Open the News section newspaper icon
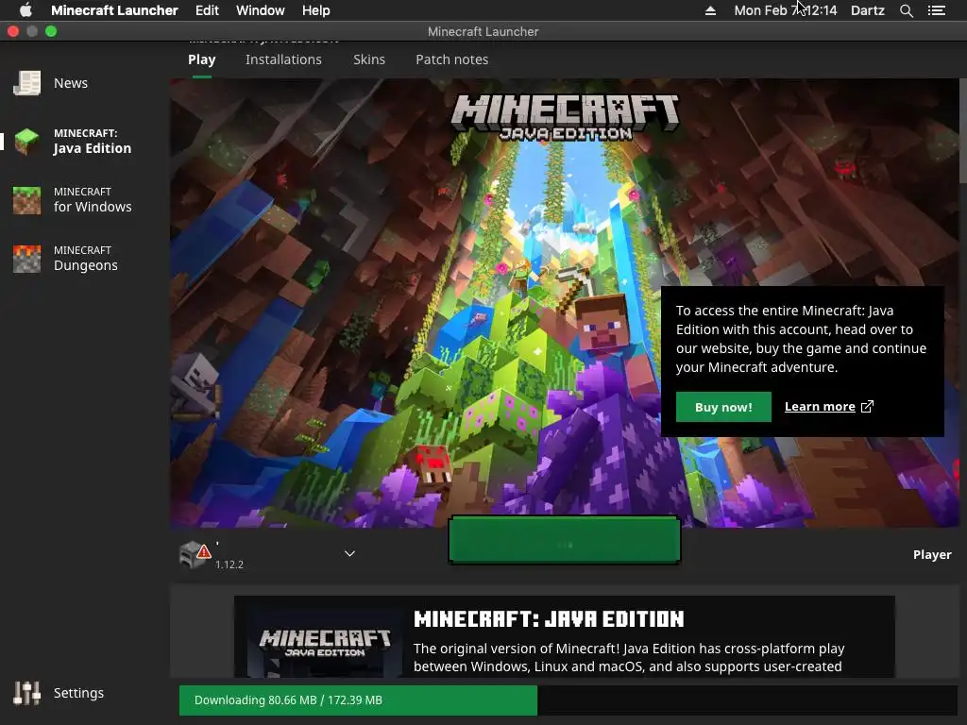 click(27, 83)
